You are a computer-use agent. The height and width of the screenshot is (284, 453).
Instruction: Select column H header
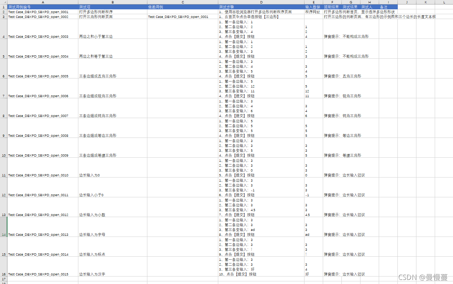coord(370,2)
